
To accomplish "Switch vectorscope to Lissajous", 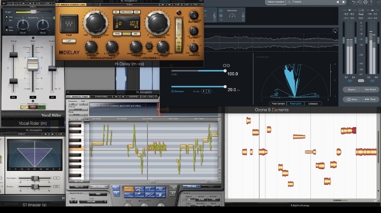I will 313,103.
